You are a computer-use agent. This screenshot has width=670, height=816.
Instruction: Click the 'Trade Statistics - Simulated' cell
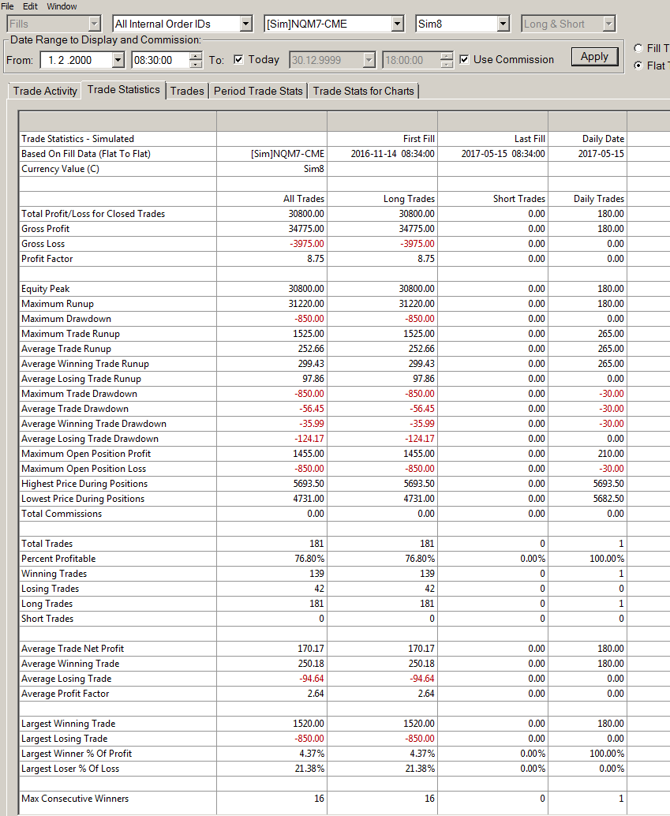tap(77, 139)
